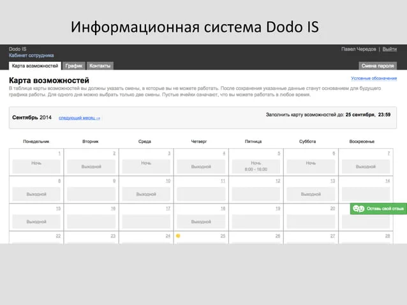Select the Ночь cell on day 6
The height and width of the screenshot is (305, 407).
pos(311,166)
